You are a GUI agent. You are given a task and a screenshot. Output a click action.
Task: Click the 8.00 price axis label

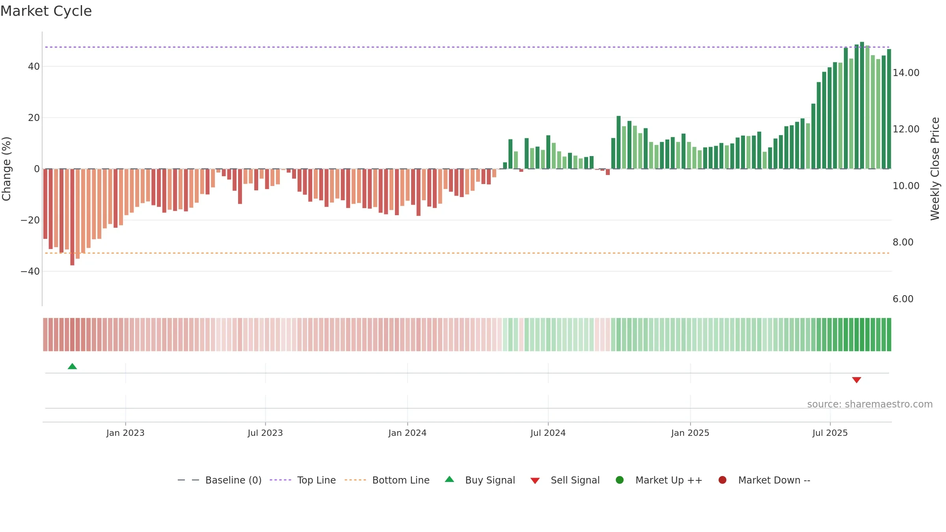coord(903,242)
